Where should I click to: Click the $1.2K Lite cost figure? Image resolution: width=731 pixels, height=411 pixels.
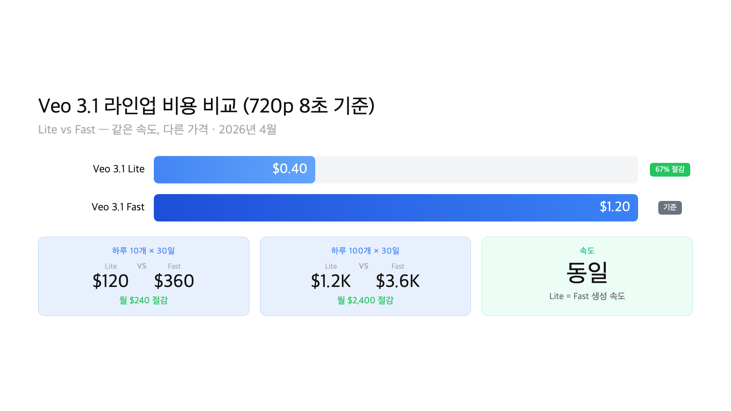(x=330, y=281)
